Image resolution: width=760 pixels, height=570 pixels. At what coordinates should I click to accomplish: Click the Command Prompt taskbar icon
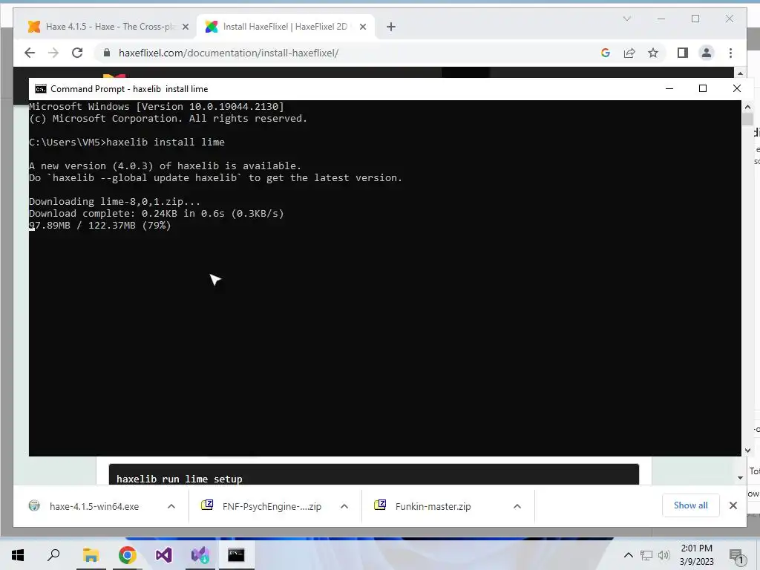click(x=236, y=555)
